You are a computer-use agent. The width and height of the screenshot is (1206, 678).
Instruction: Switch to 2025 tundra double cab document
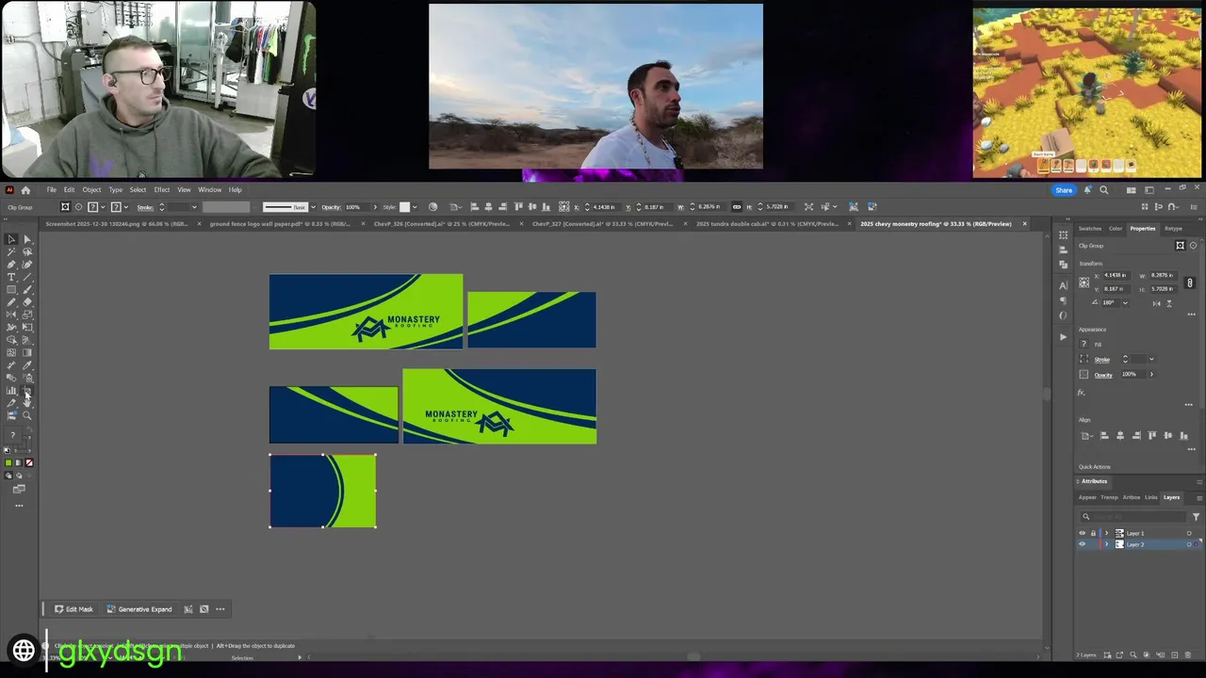766,224
